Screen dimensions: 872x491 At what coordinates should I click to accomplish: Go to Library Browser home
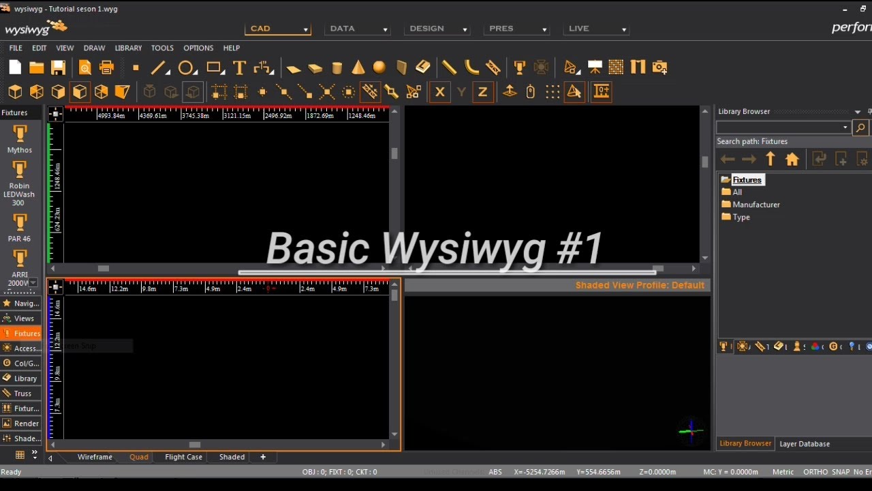click(792, 159)
